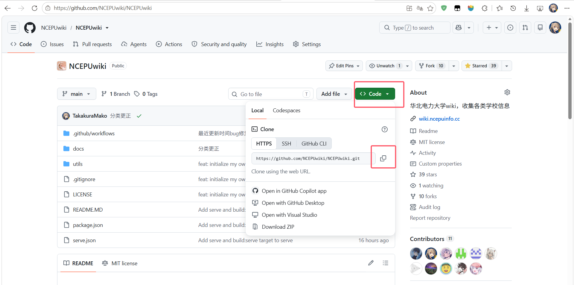Open browser favorites list icon
Viewport: 574px width, 285px height.
click(x=500, y=8)
